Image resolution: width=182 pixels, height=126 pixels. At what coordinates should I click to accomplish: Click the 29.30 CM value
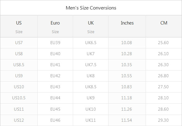163,120
